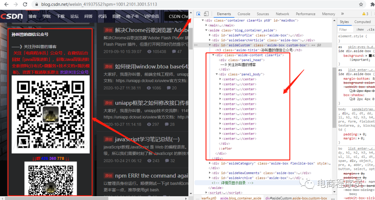
Task: Collapse the div#mainBox container node
Action: click(x=203, y=20)
